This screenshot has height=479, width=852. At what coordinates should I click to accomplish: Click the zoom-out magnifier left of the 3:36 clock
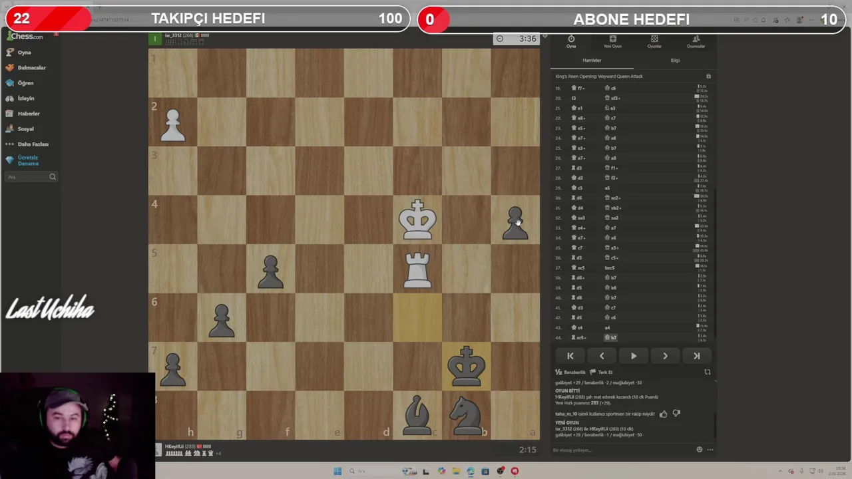(x=500, y=39)
